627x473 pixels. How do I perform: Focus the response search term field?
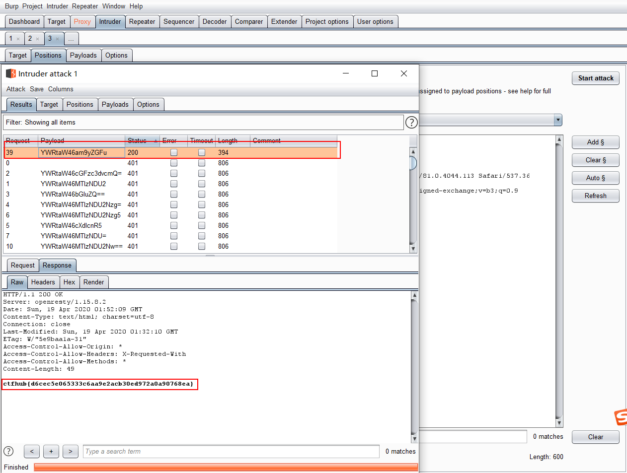pos(231,451)
